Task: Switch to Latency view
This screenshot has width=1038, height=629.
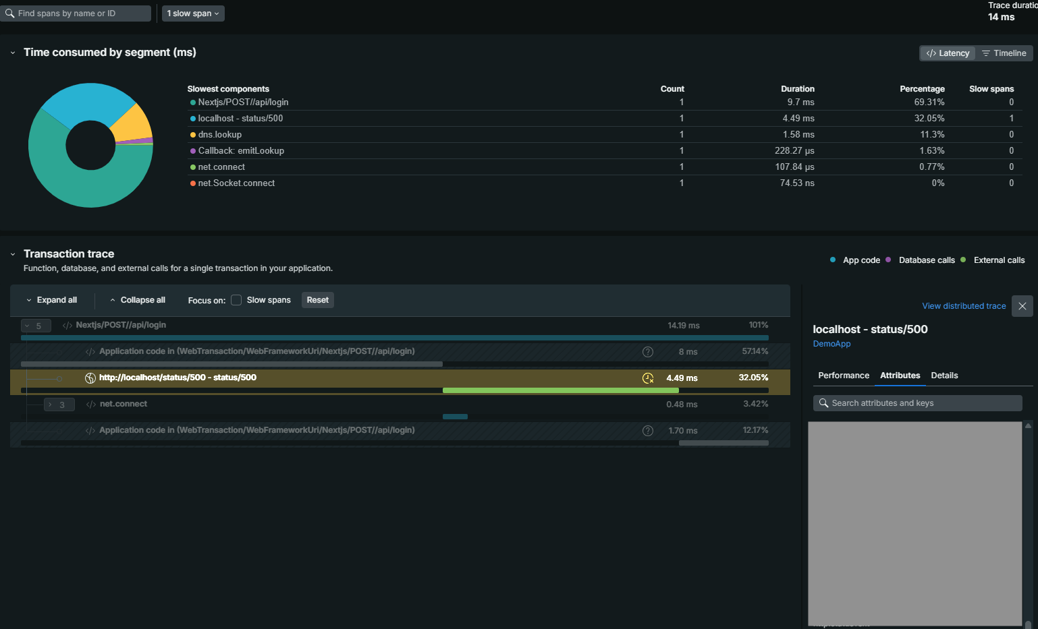Action: pyautogui.click(x=948, y=53)
